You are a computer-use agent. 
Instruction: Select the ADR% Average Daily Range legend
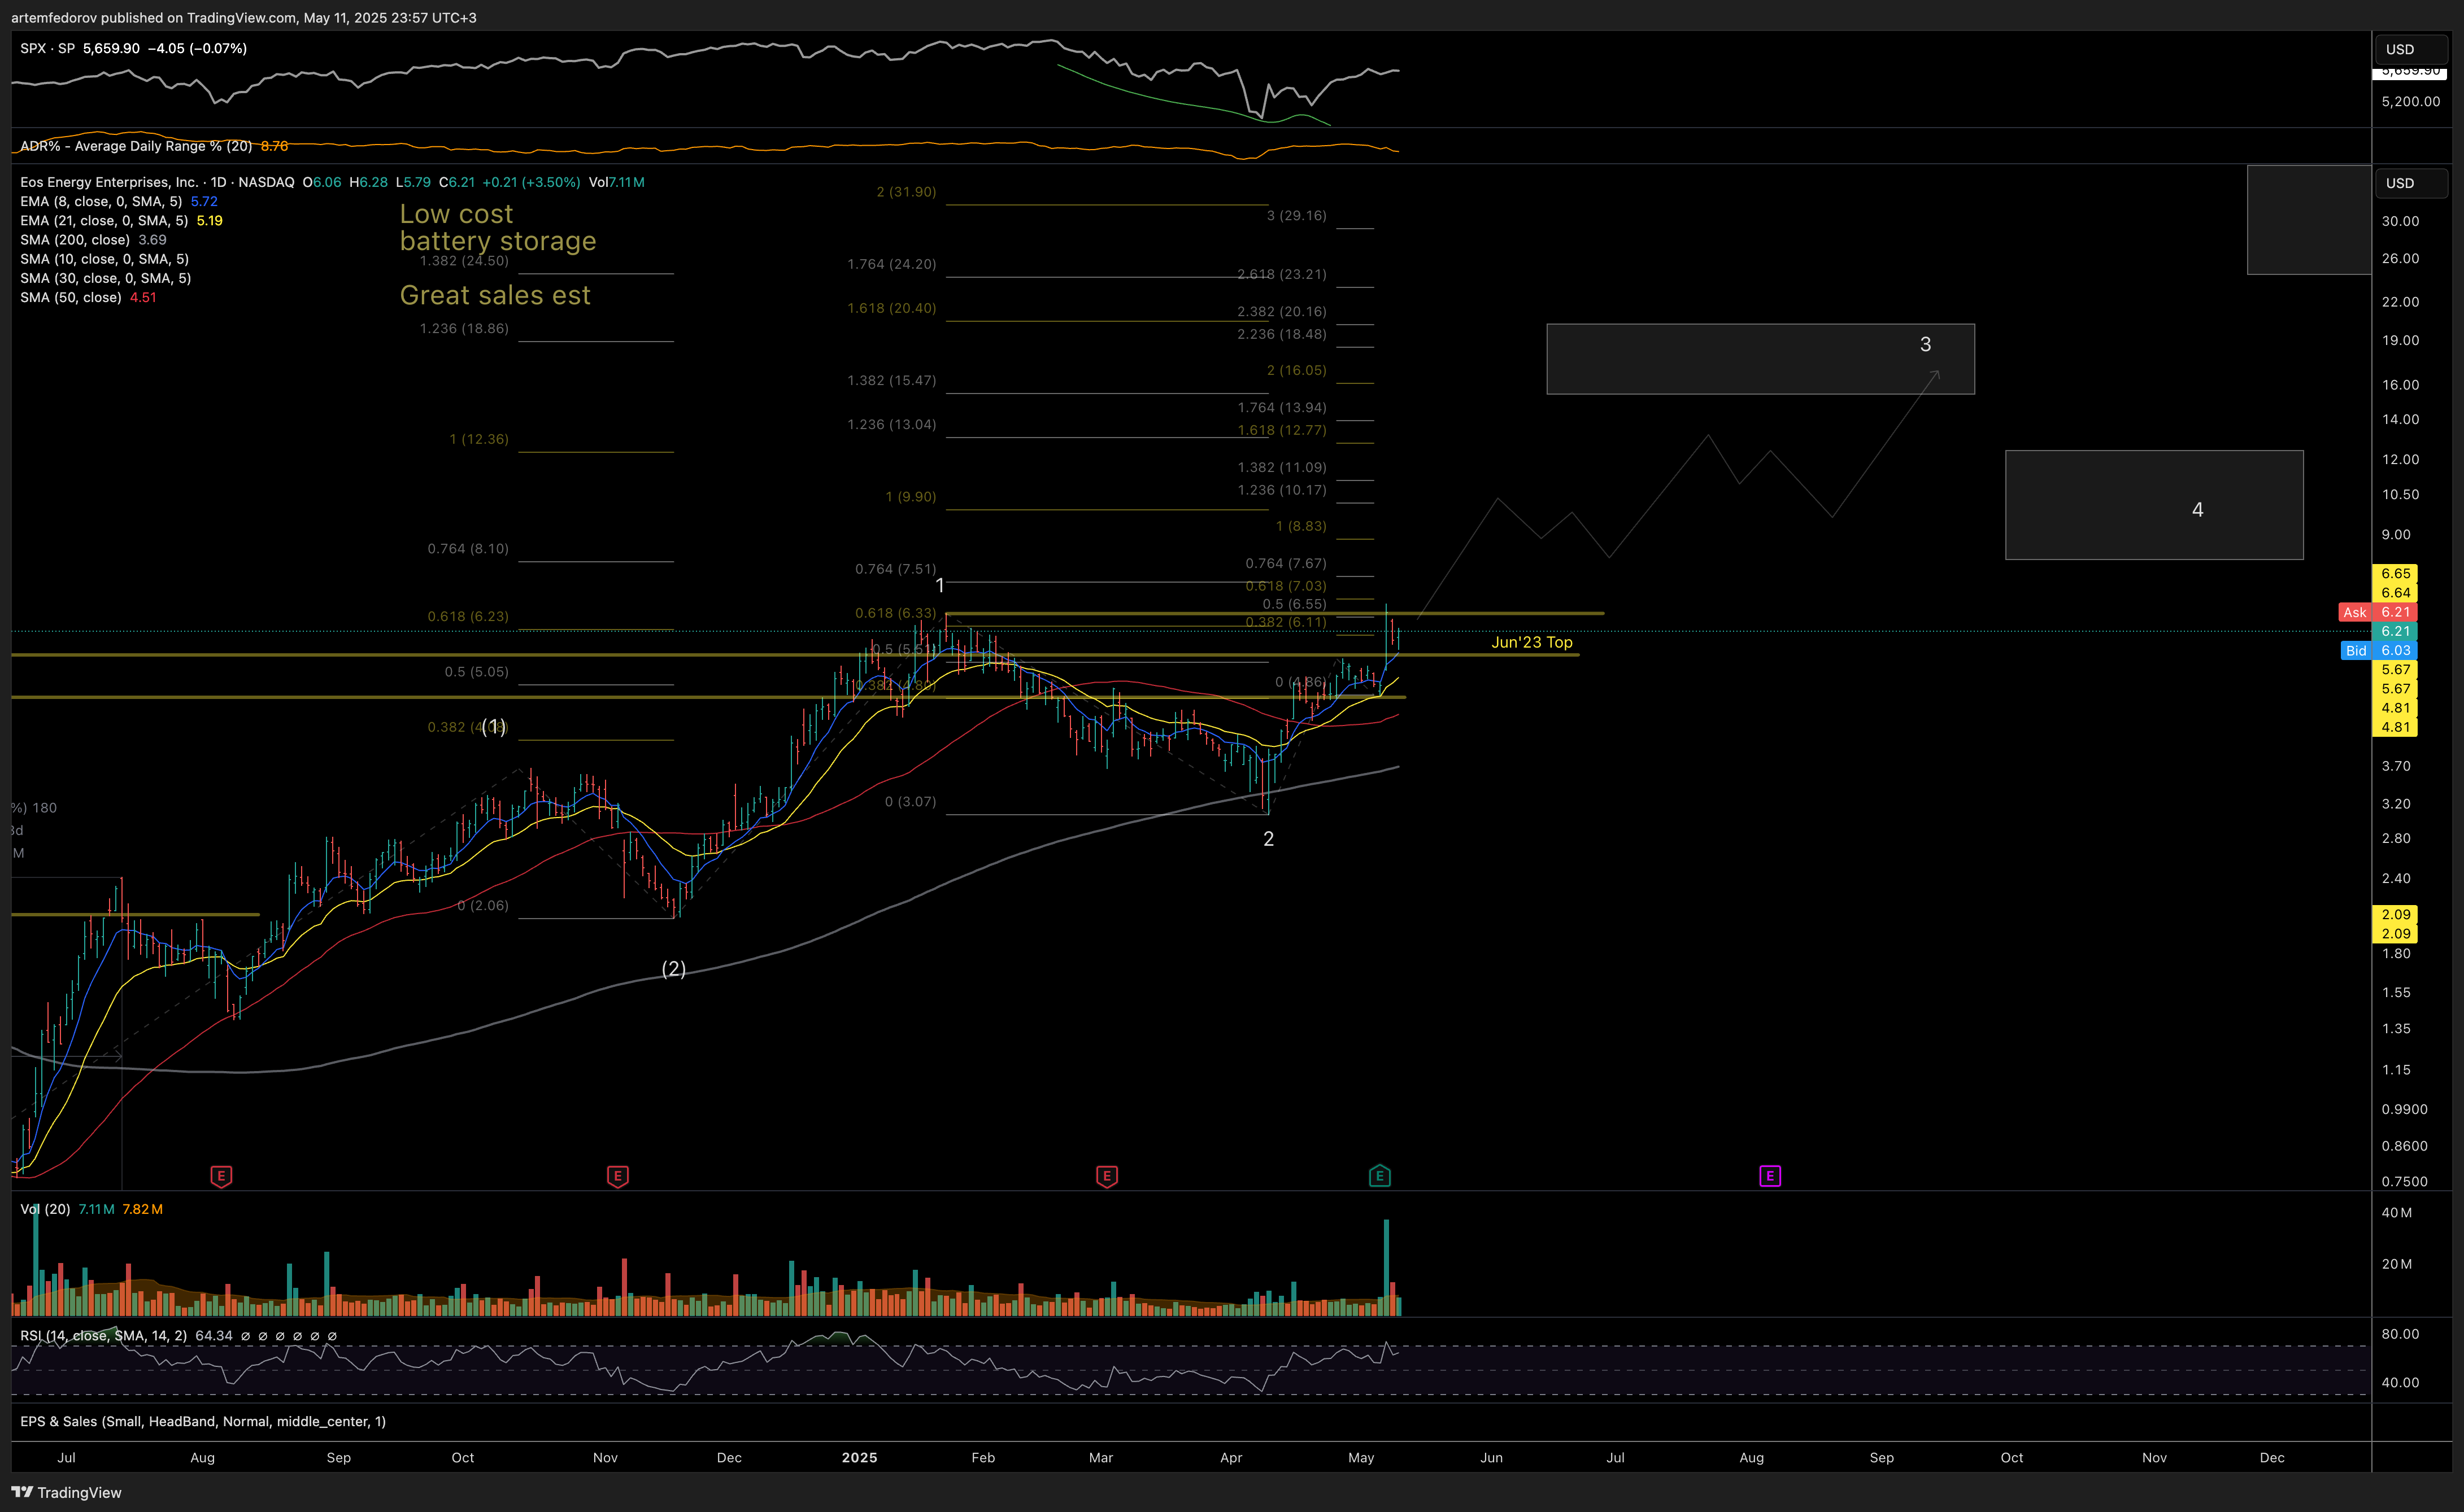(136, 146)
